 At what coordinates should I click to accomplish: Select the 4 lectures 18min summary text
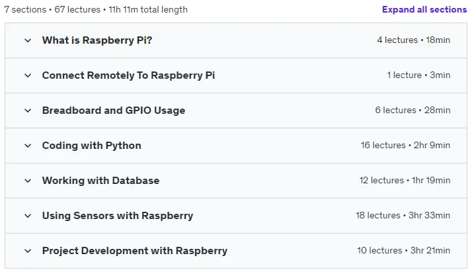(x=414, y=40)
